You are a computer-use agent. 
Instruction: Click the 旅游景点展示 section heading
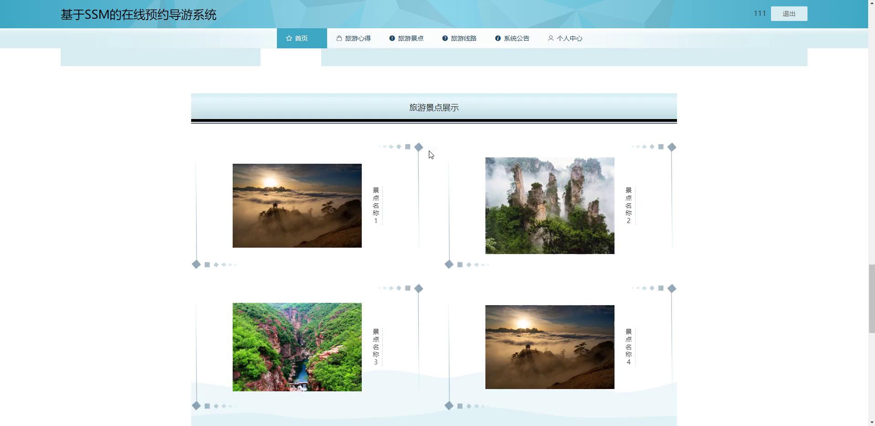click(x=434, y=108)
